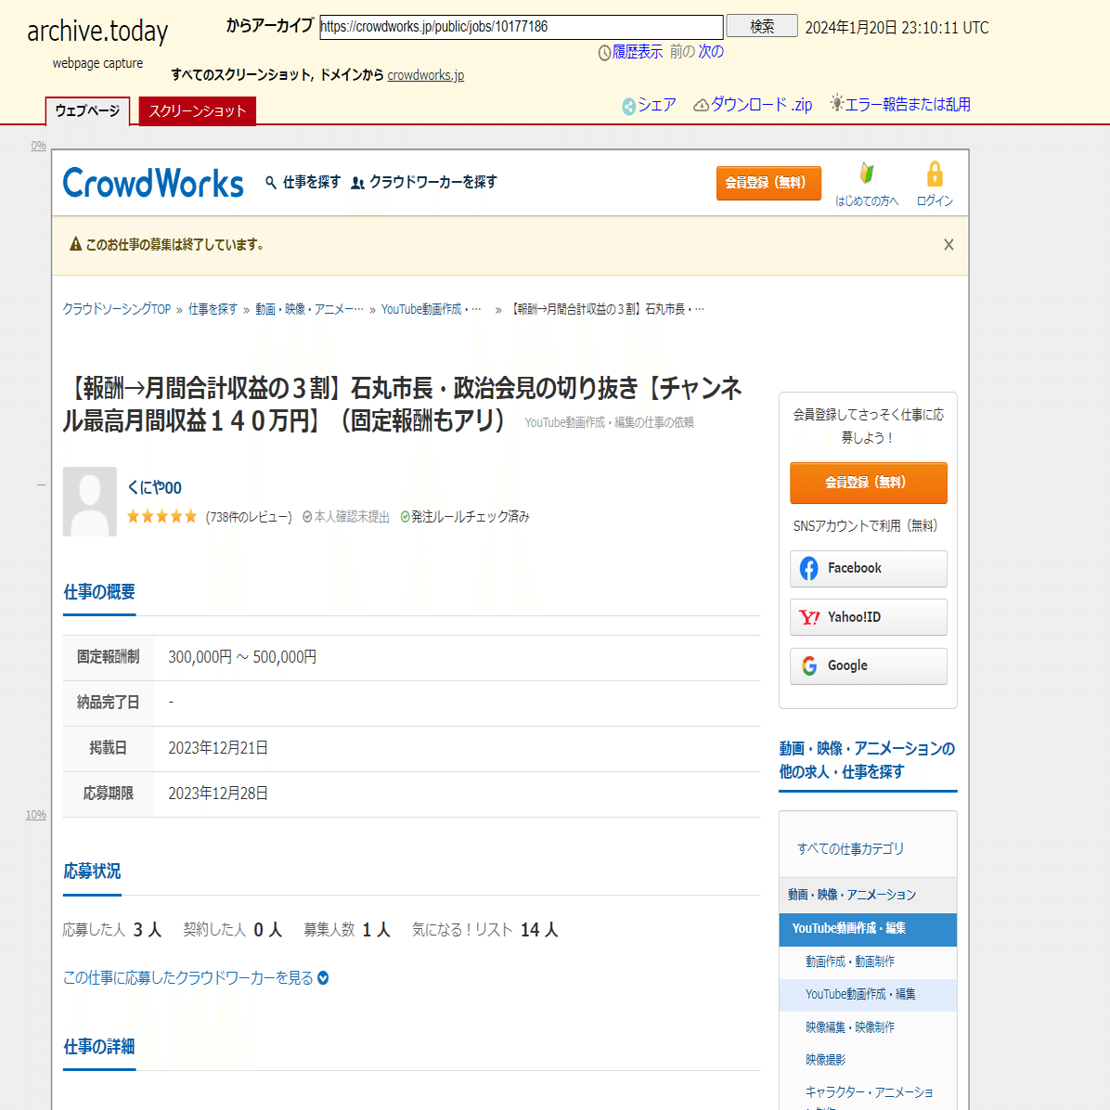This screenshot has height=1110, width=1110.
Task: Click the 応募状況 section heading
Action: tap(92, 871)
